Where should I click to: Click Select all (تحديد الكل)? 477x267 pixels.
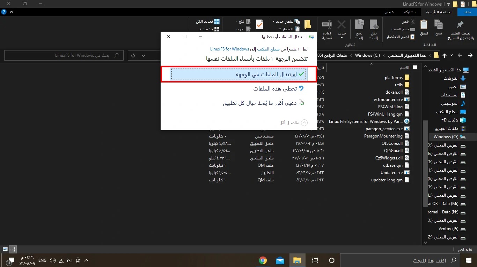(208, 22)
